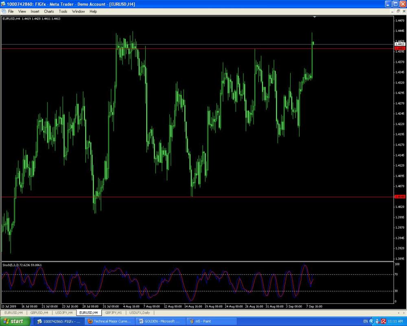Open the File menu
407x326 pixels.
(x=11, y=11)
